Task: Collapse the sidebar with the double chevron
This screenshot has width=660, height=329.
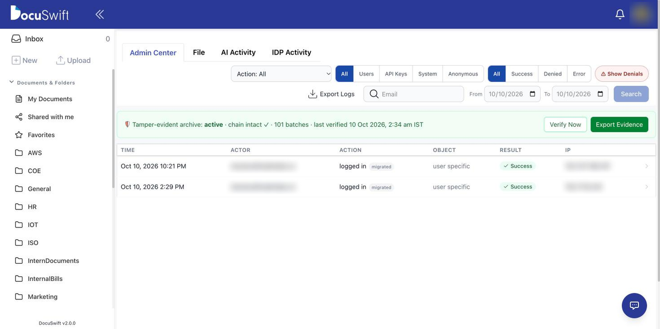Action: 99,14
